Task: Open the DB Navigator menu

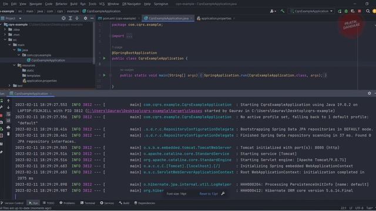Action: [132, 4]
